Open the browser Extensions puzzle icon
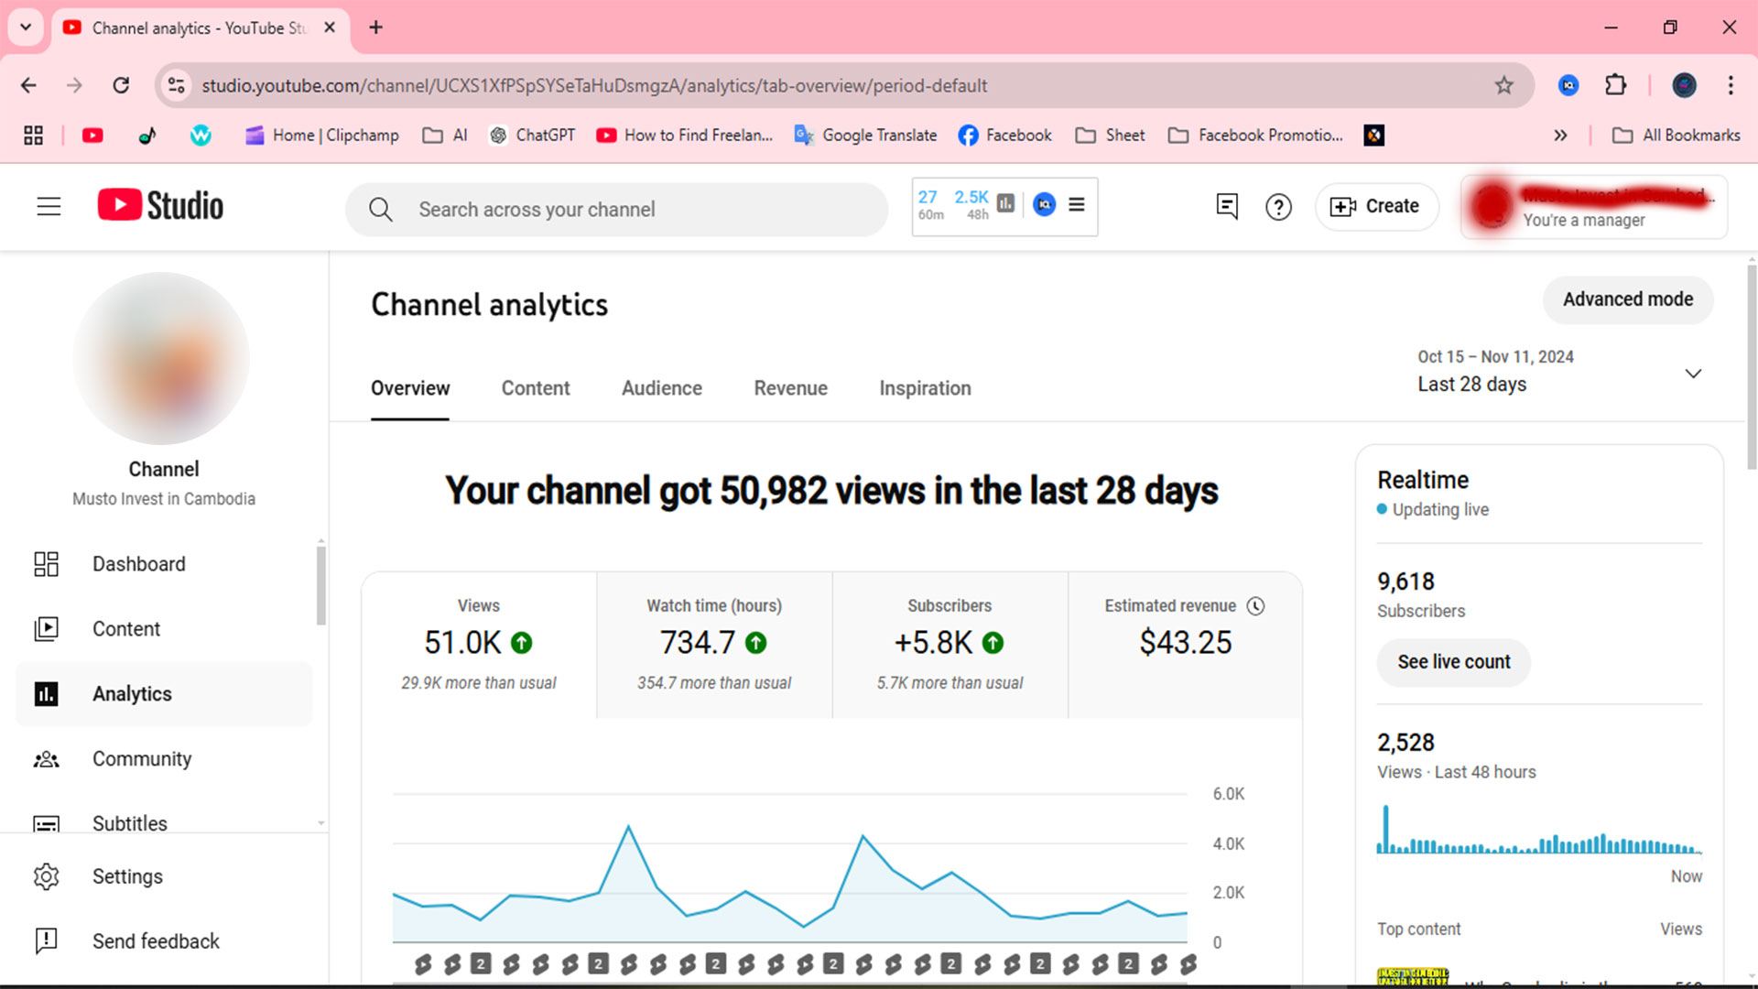This screenshot has width=1758, height=989. (x=1615, y=85)
